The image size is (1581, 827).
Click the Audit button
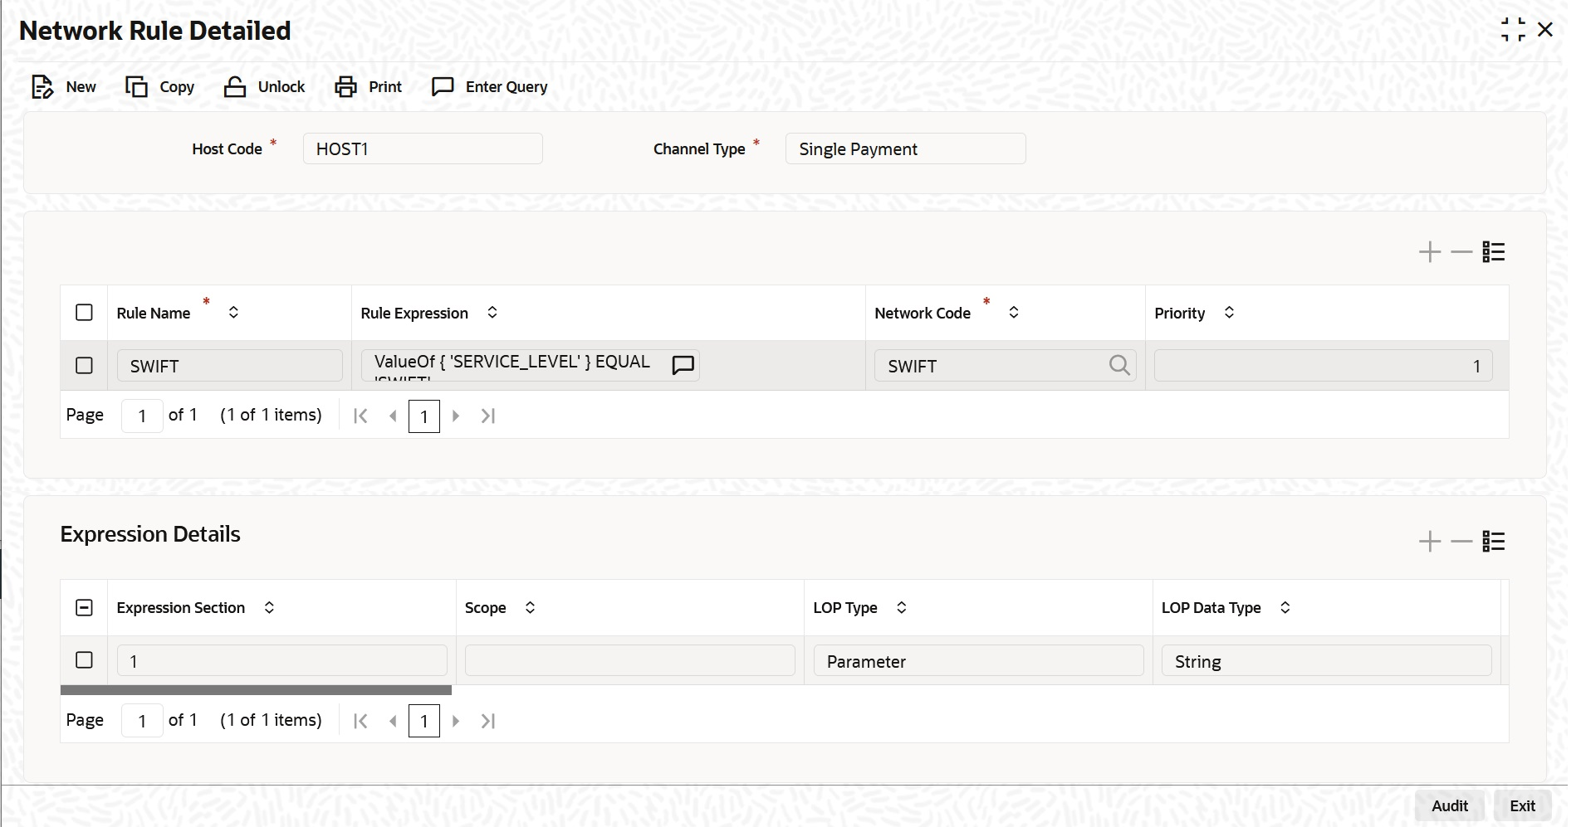click(1450, 805)
